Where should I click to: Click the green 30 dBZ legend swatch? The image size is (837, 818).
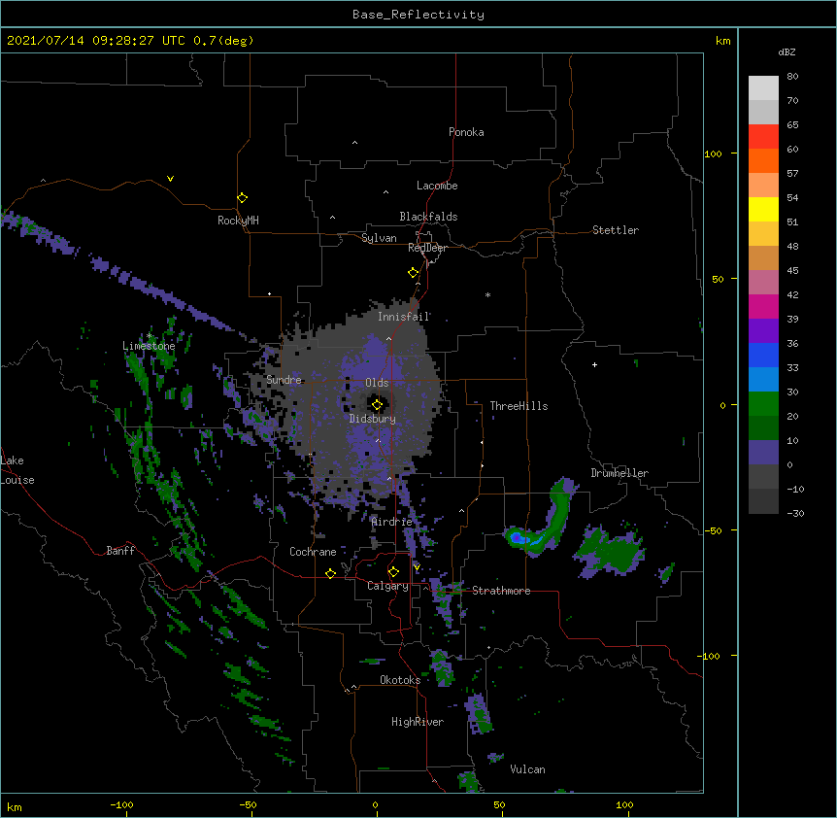click(763, 404)
